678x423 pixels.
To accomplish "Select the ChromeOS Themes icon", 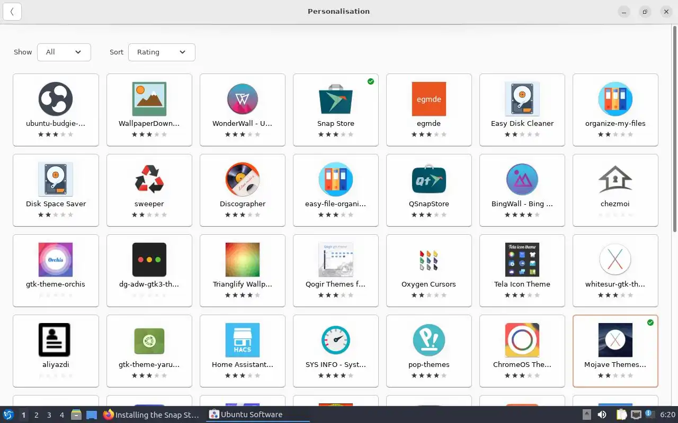I will click(522, 340).
